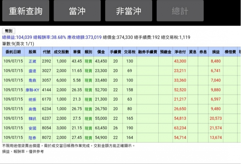
Task: Click stock code 4144
Action: 47,90
